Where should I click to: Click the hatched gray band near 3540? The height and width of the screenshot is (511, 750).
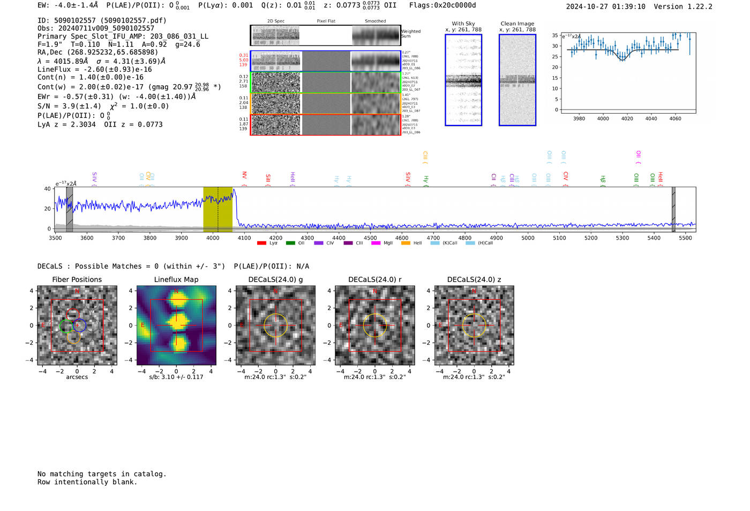tap(70, 209)
